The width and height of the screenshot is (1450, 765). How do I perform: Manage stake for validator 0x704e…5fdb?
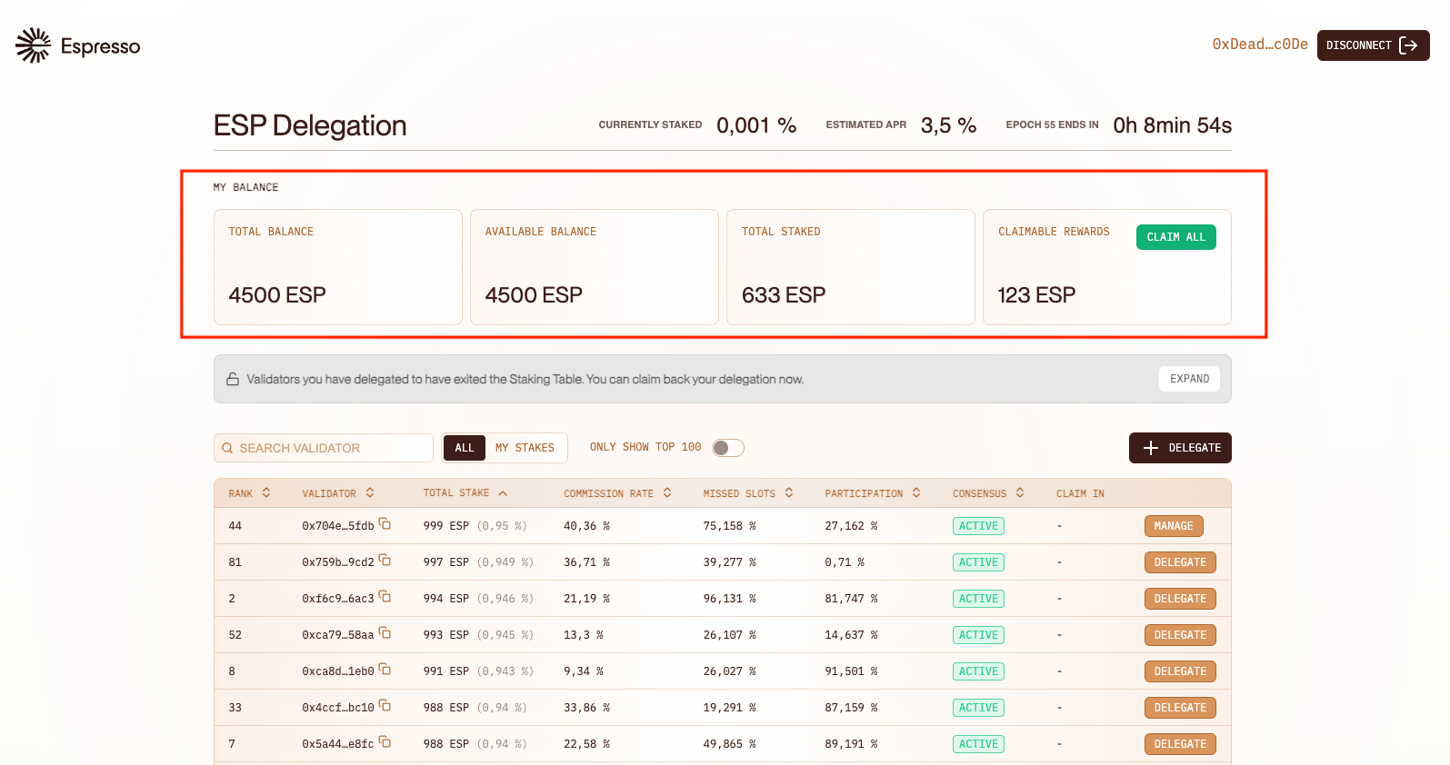click(x=1173, y=526)
